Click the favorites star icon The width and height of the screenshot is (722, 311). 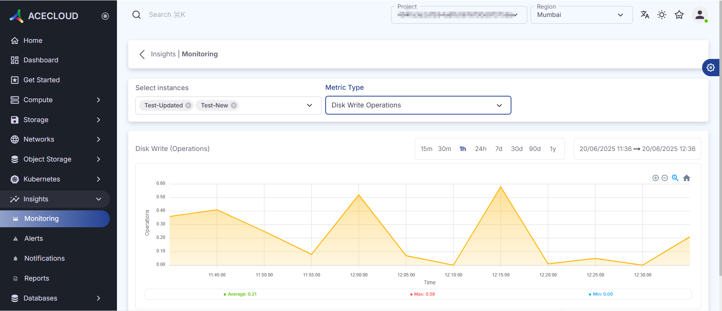(679, 15)
